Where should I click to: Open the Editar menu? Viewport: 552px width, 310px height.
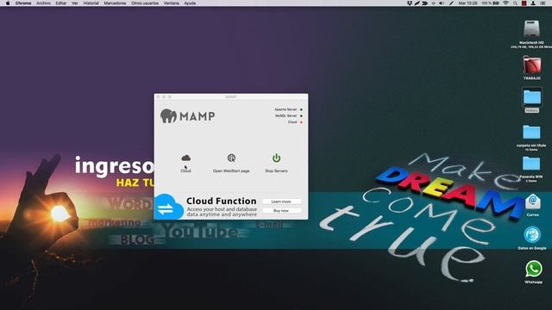(x=61, y=3)
